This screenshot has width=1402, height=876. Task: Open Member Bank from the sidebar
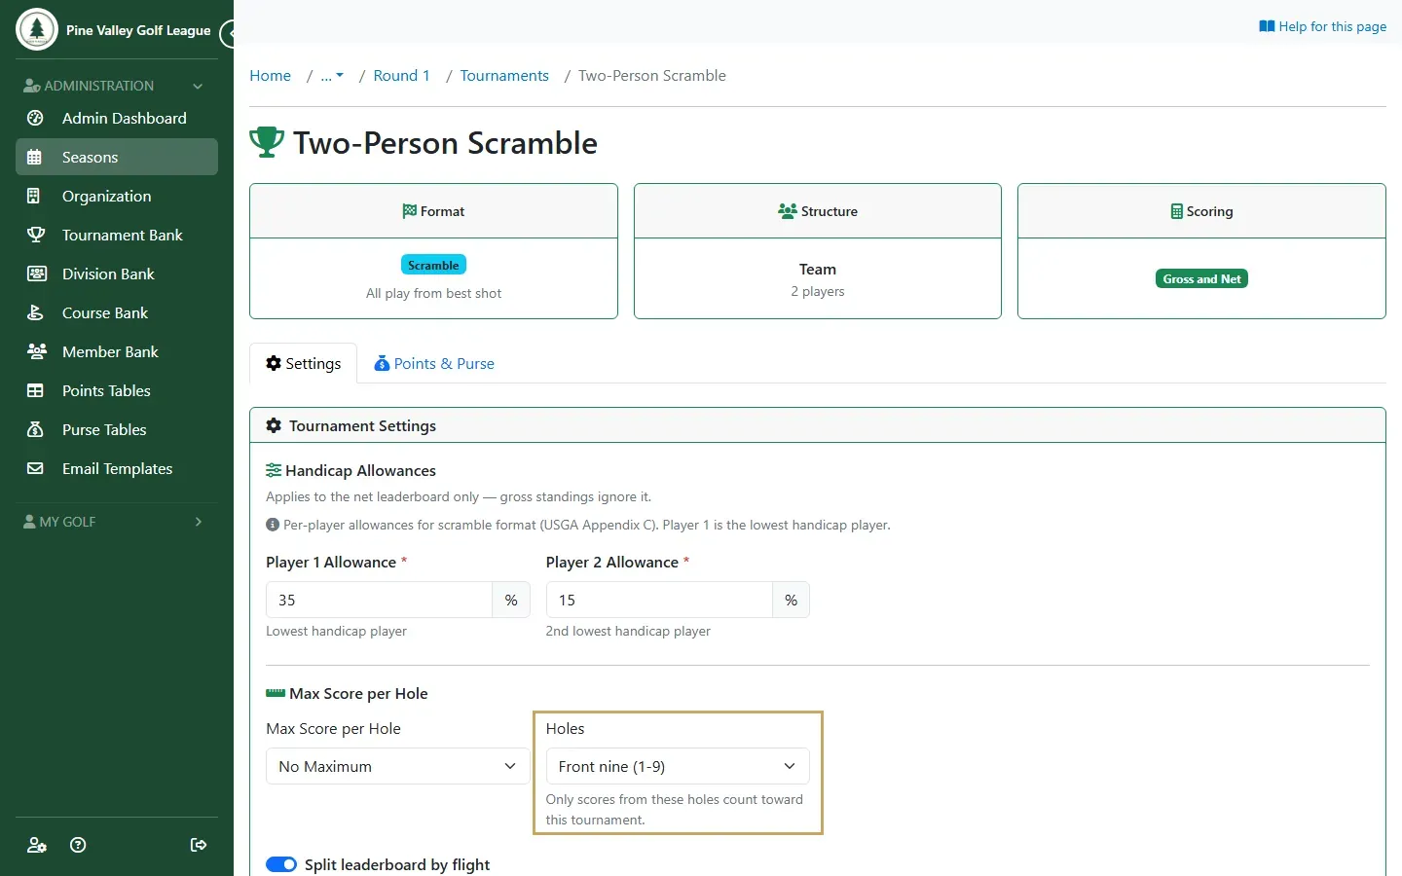coord(117,351)
